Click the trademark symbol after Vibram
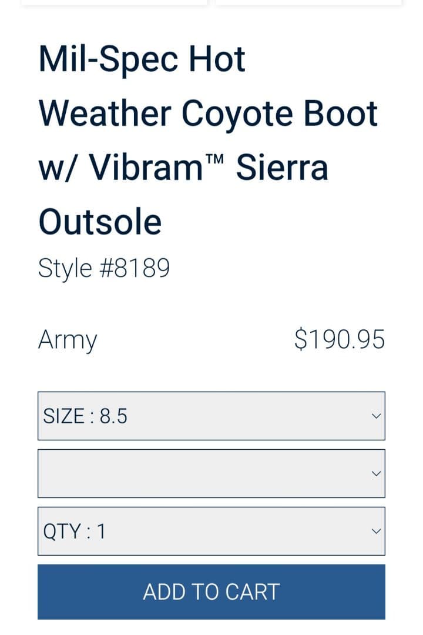This screenshot has height=635, width=423. click(x=216, y=159)
